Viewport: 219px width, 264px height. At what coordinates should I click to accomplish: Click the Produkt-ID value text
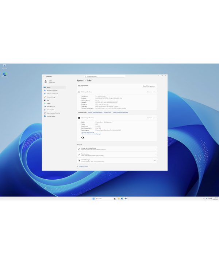pyautogui.click(x=102, y=104)
